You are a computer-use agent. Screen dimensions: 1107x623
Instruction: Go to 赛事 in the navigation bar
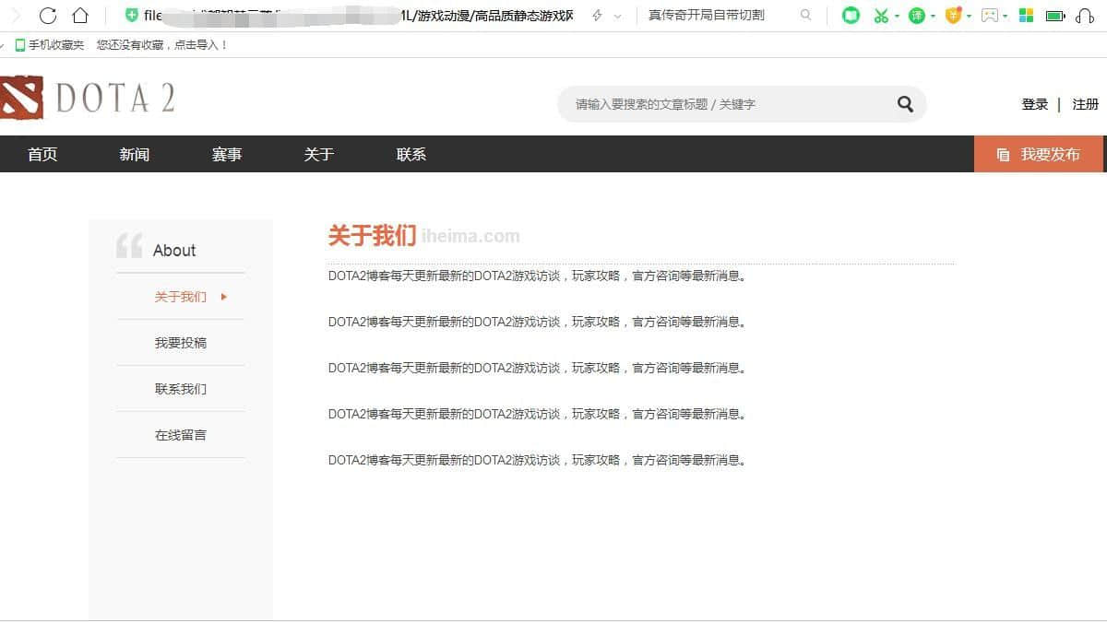click(x=226, y=154)
